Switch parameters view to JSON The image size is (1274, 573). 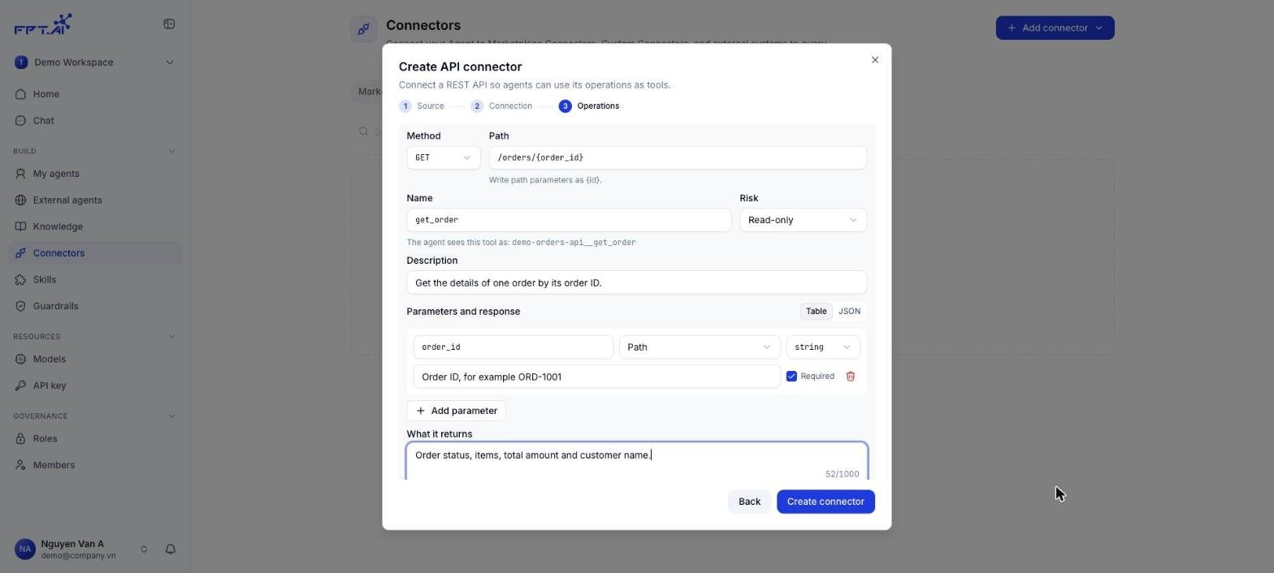pos(849,312)
